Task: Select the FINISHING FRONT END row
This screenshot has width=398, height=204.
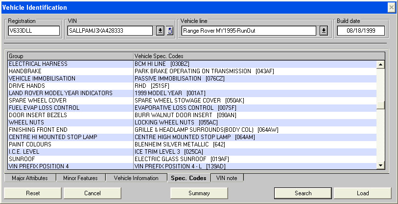Action: [x=192, y=130]
